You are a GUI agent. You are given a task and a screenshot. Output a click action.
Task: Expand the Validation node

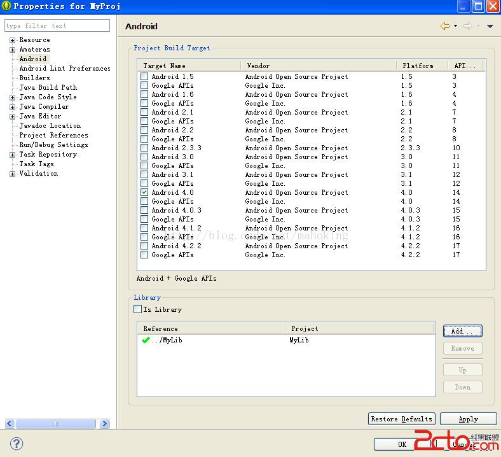tap(12, 174)
